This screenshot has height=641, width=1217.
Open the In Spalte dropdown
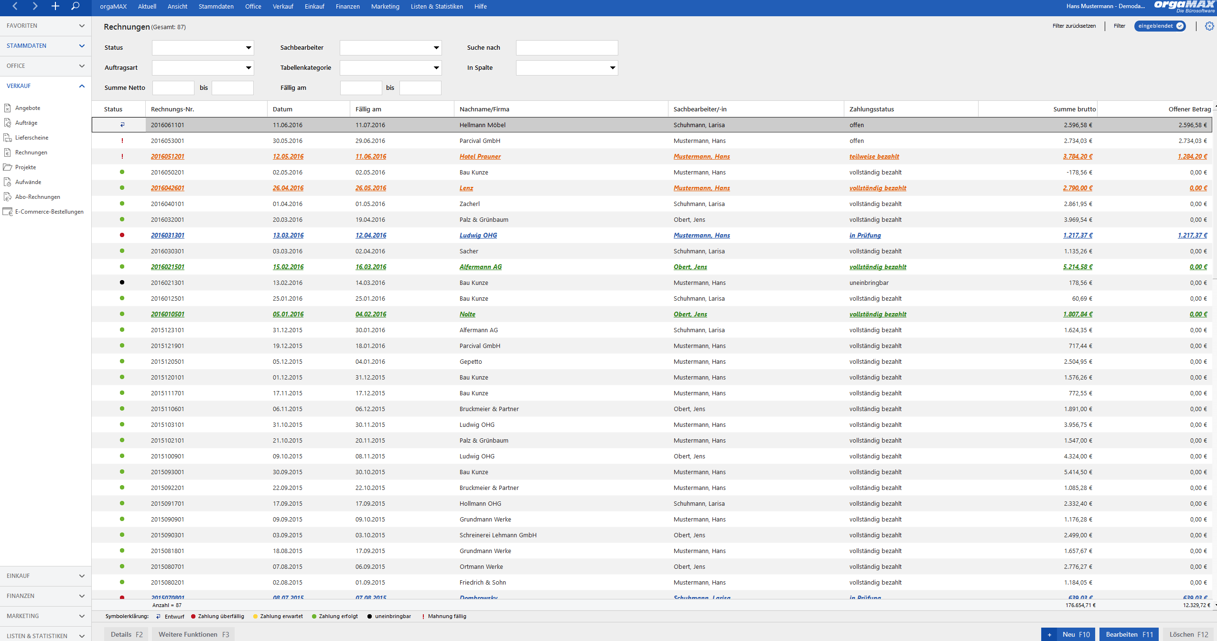click(x=567, y=68)
